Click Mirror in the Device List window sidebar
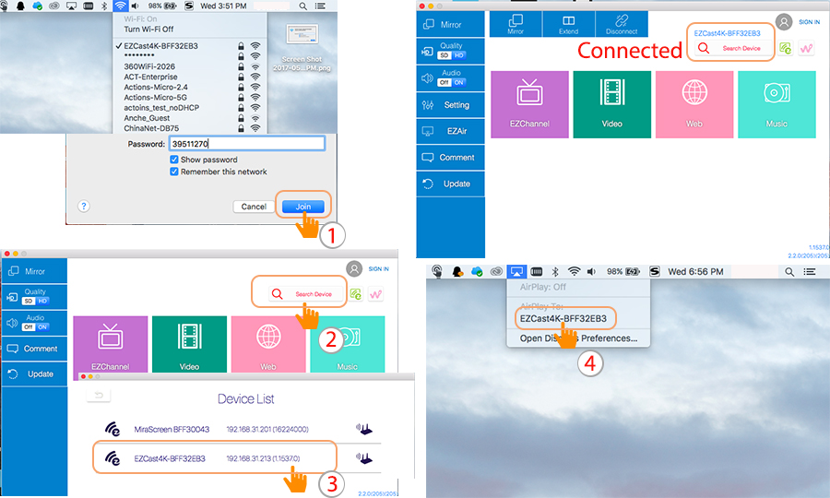 [x=34, y=271]
